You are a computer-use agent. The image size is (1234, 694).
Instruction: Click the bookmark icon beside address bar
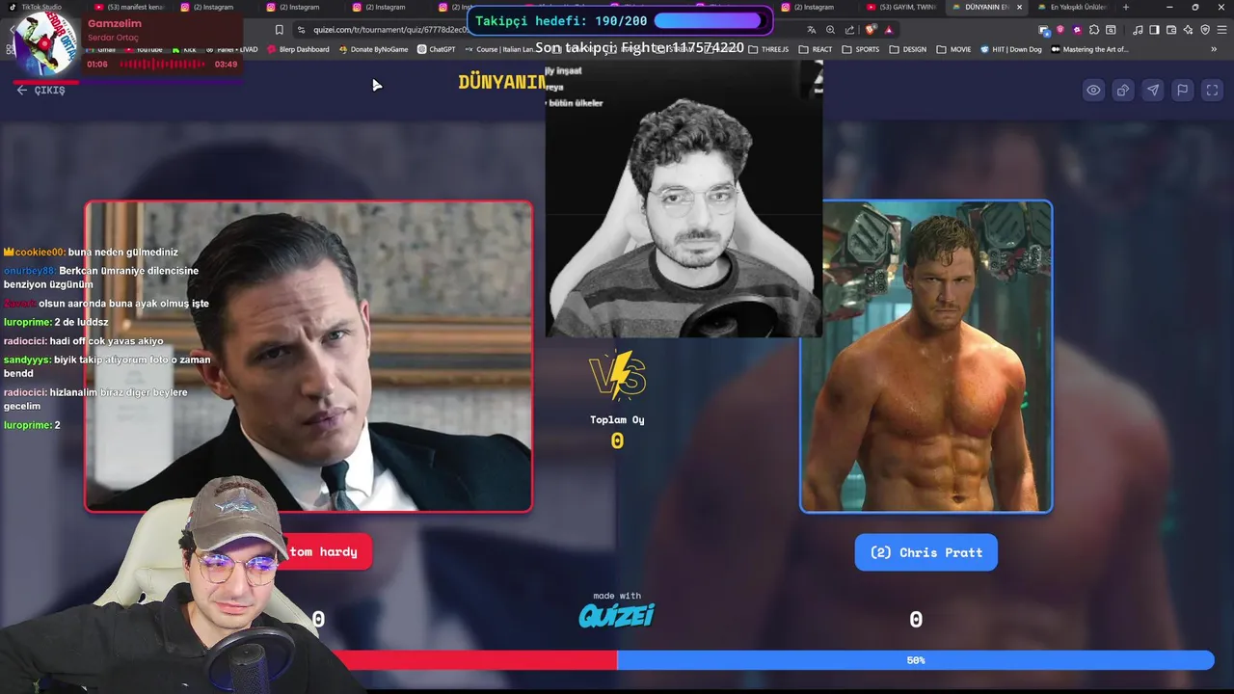coord(280,30)
